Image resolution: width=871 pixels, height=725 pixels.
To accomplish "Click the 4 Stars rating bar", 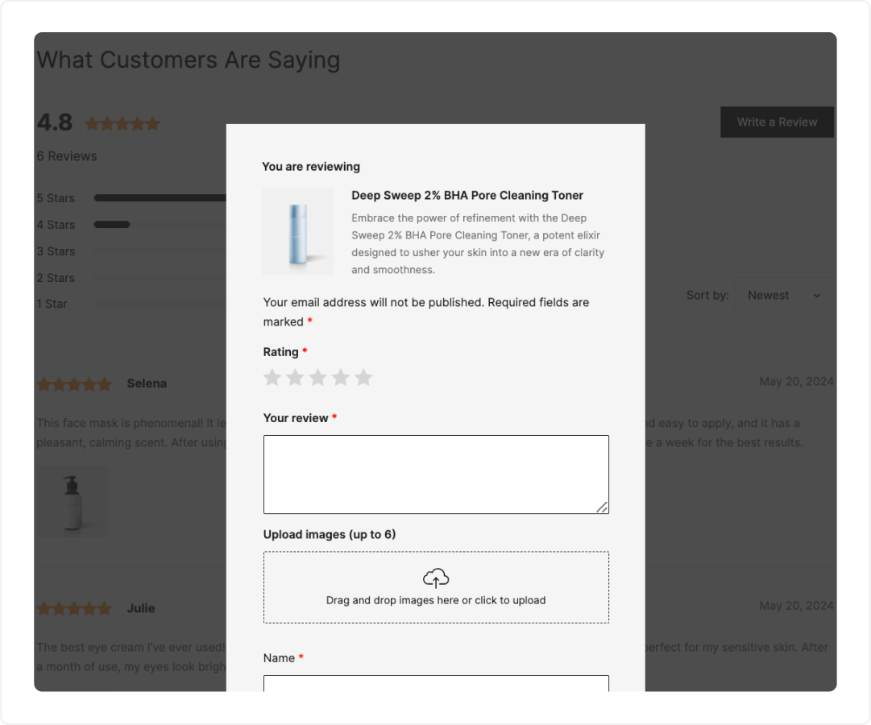I will [160, 225].
